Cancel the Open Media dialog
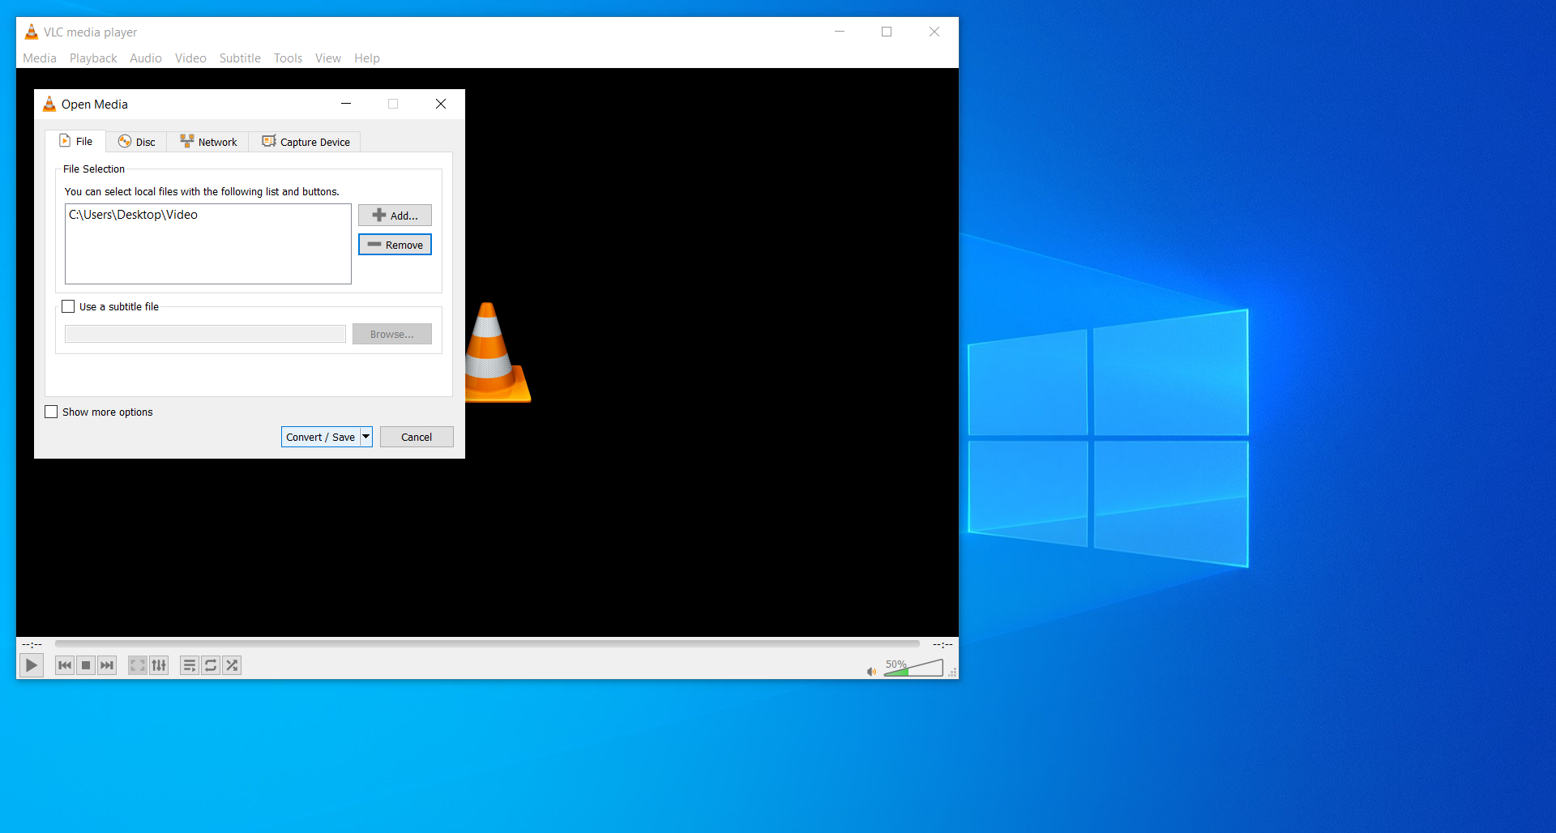This screenshot has width=1556, height=833. click(x=417, y=437)
